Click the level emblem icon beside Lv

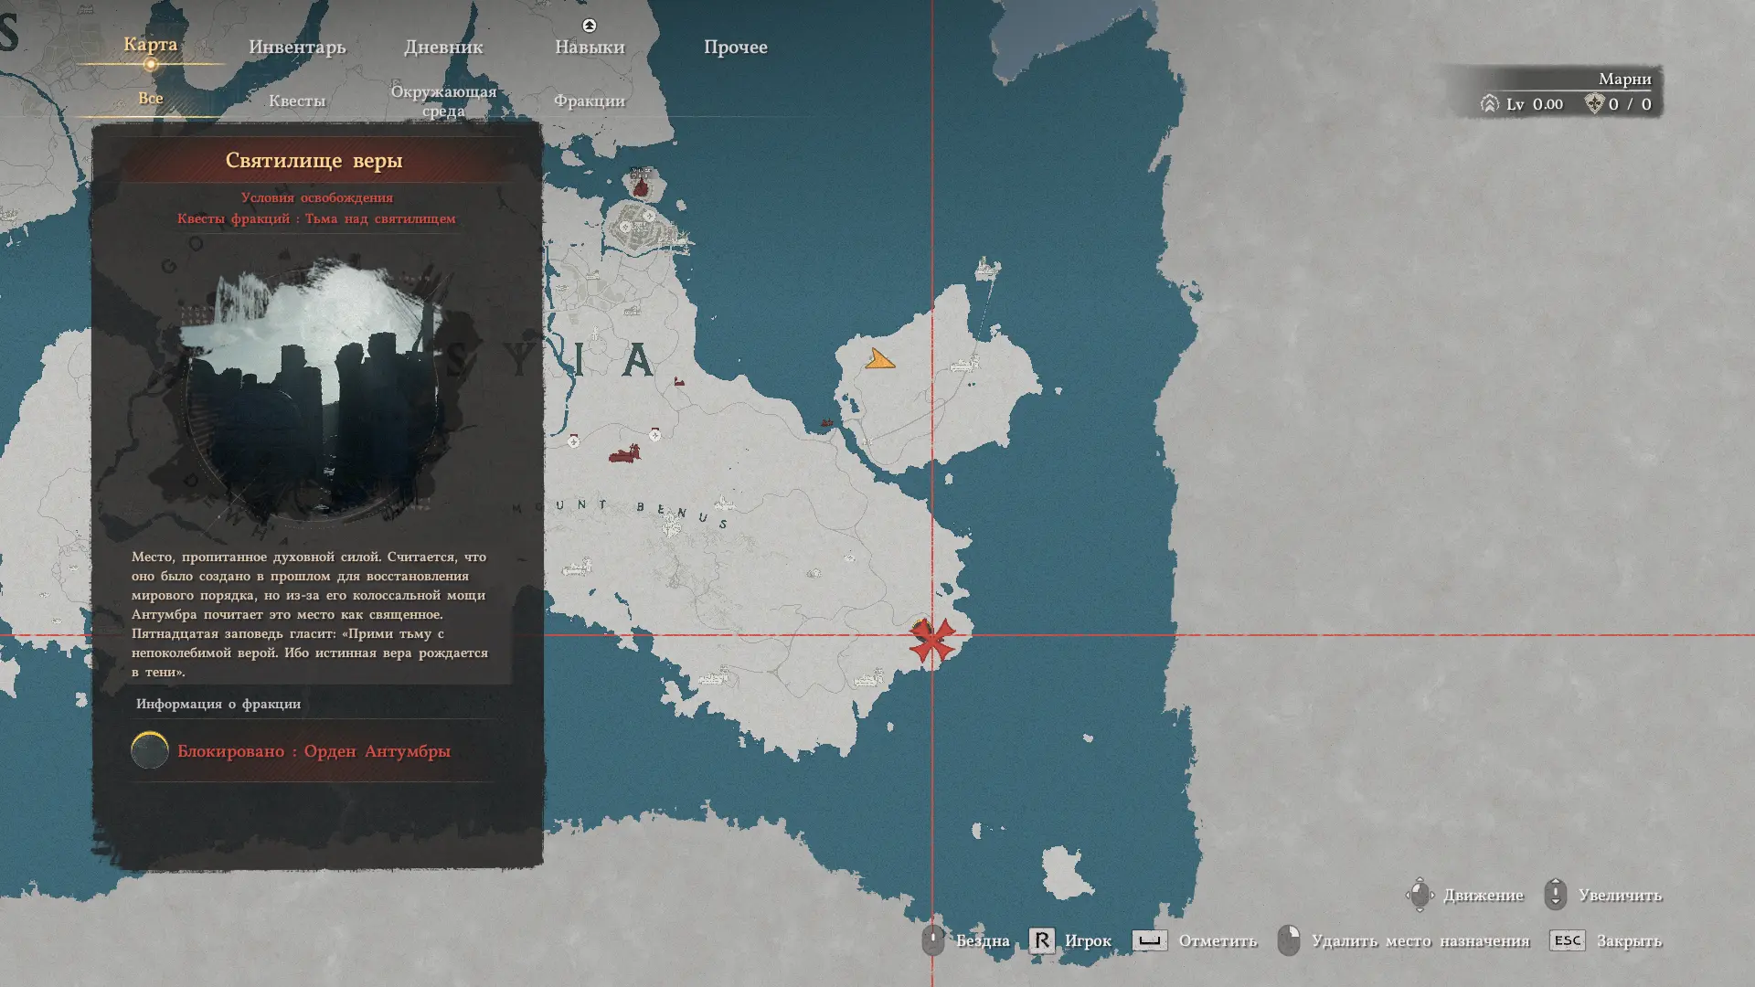1490,104
